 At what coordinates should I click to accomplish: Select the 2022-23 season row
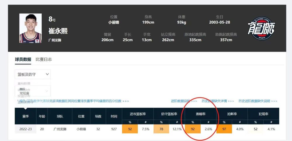(x=25, y=129)
